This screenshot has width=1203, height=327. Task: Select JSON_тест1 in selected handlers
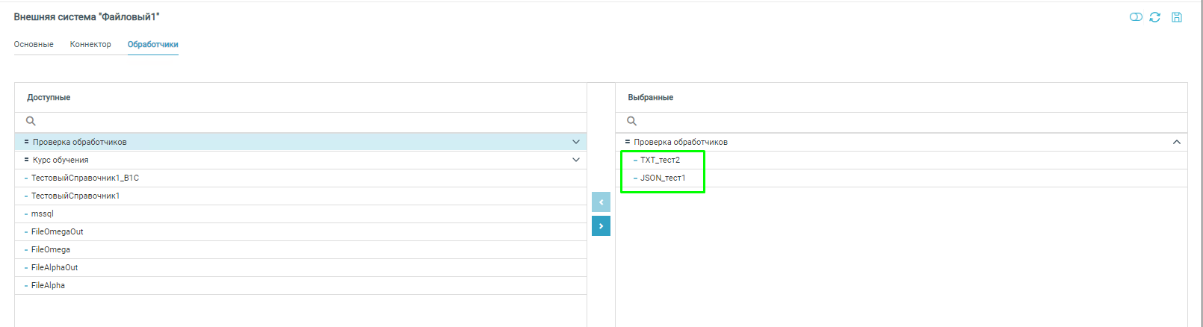tap(662, 178)
